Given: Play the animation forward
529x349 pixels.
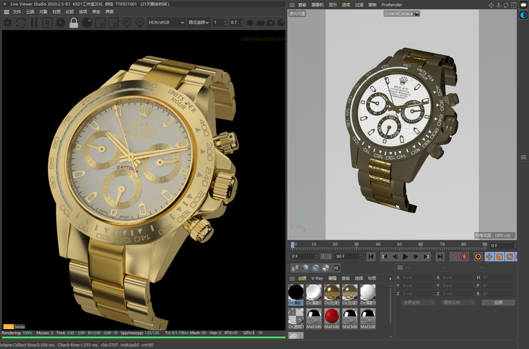Looking at the screenshot, I should [405, 257].
